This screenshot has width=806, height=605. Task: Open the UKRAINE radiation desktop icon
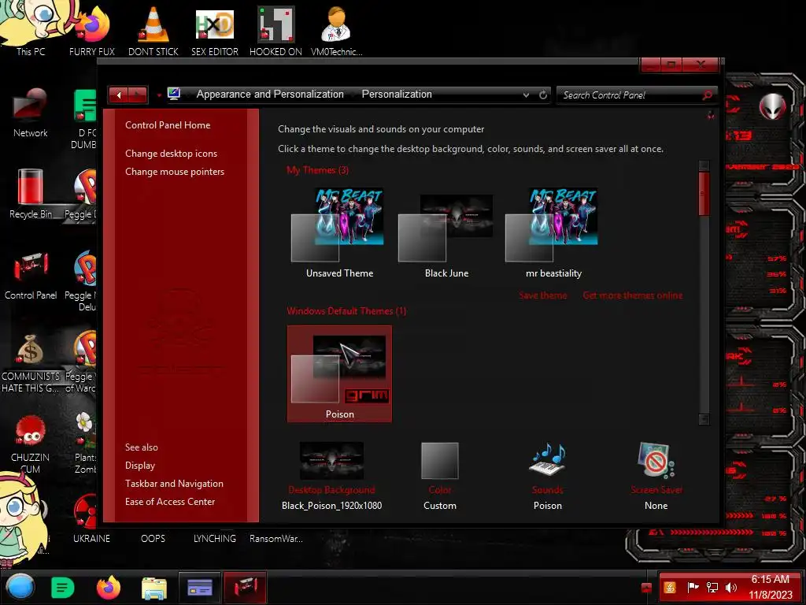point(91,518)
